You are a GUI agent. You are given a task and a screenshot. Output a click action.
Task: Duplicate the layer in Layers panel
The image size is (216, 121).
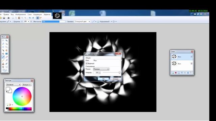click(179, 73)
